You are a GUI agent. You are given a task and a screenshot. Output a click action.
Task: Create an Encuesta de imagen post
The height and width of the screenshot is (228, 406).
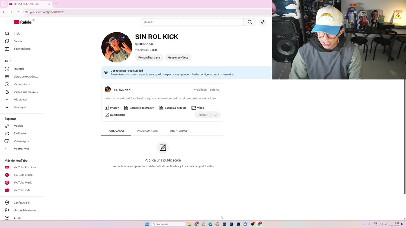coord(139,108)
